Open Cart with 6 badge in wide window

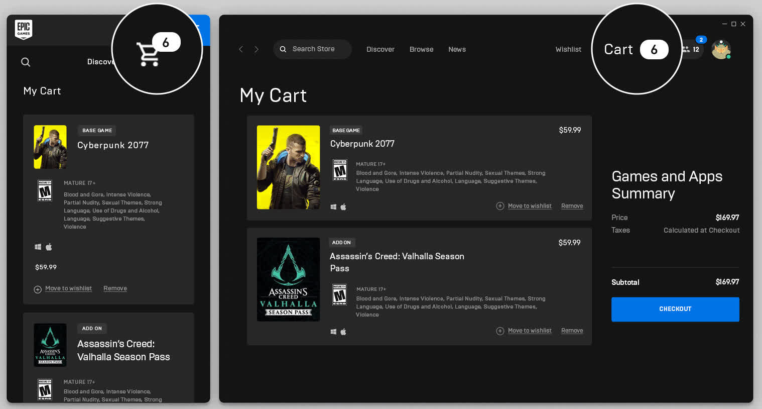click(x=636, y=49)
